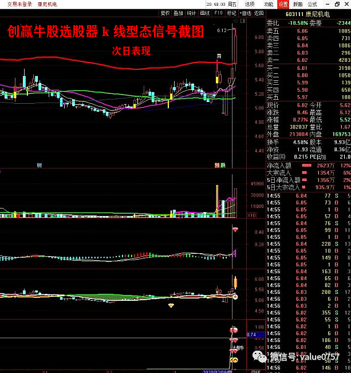This screenshot has width=351, height=373.
Task: Click the 总量 382837 volume value
Action: (299, 127)
